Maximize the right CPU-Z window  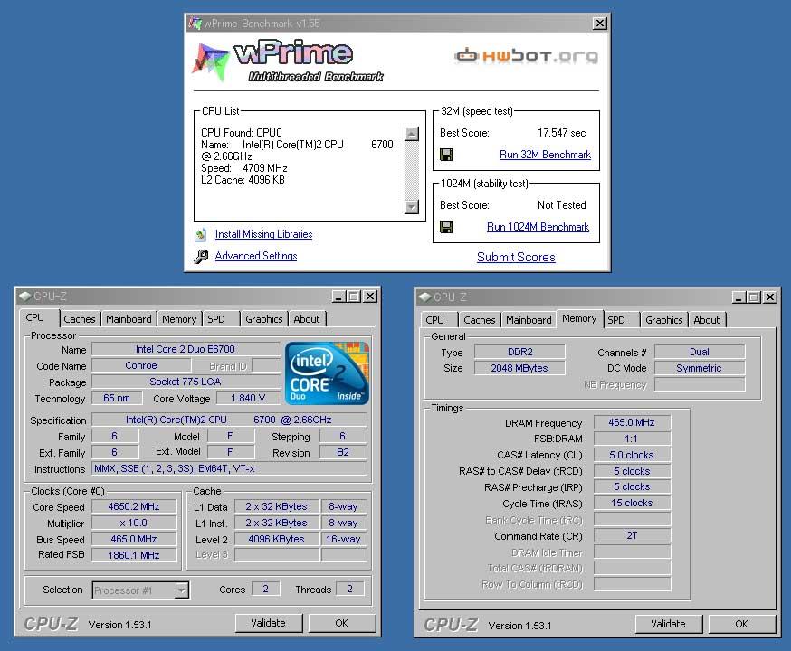[x=754, y=297]
